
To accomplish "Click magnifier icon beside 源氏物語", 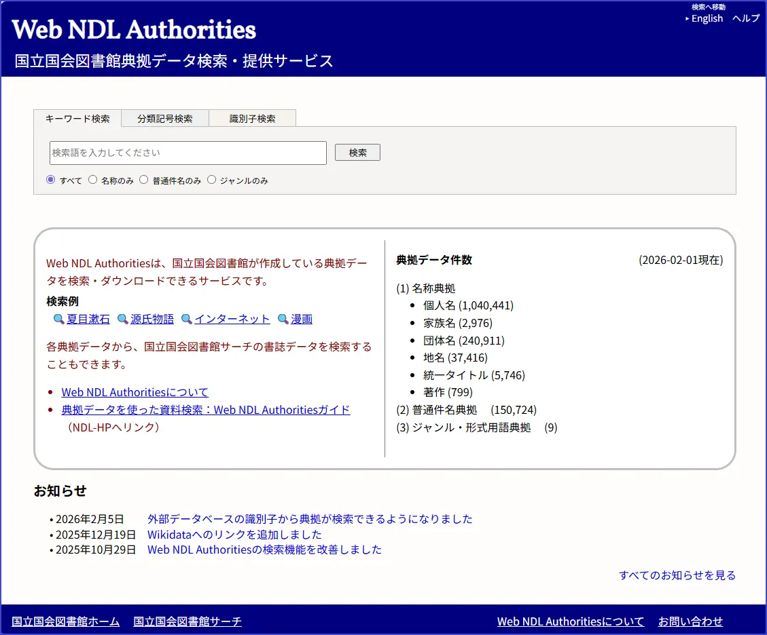I will point(123,320).
